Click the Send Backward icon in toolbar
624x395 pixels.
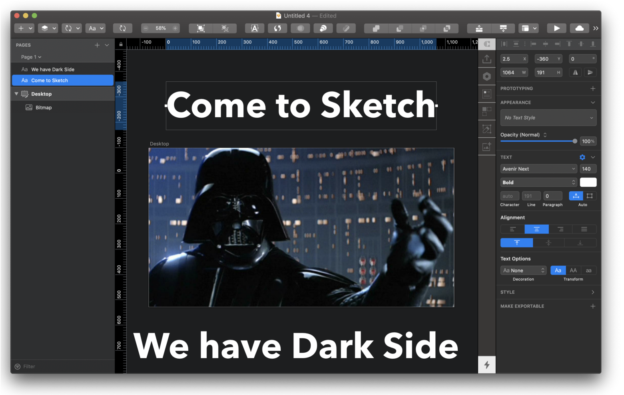[x=503, y=28]
